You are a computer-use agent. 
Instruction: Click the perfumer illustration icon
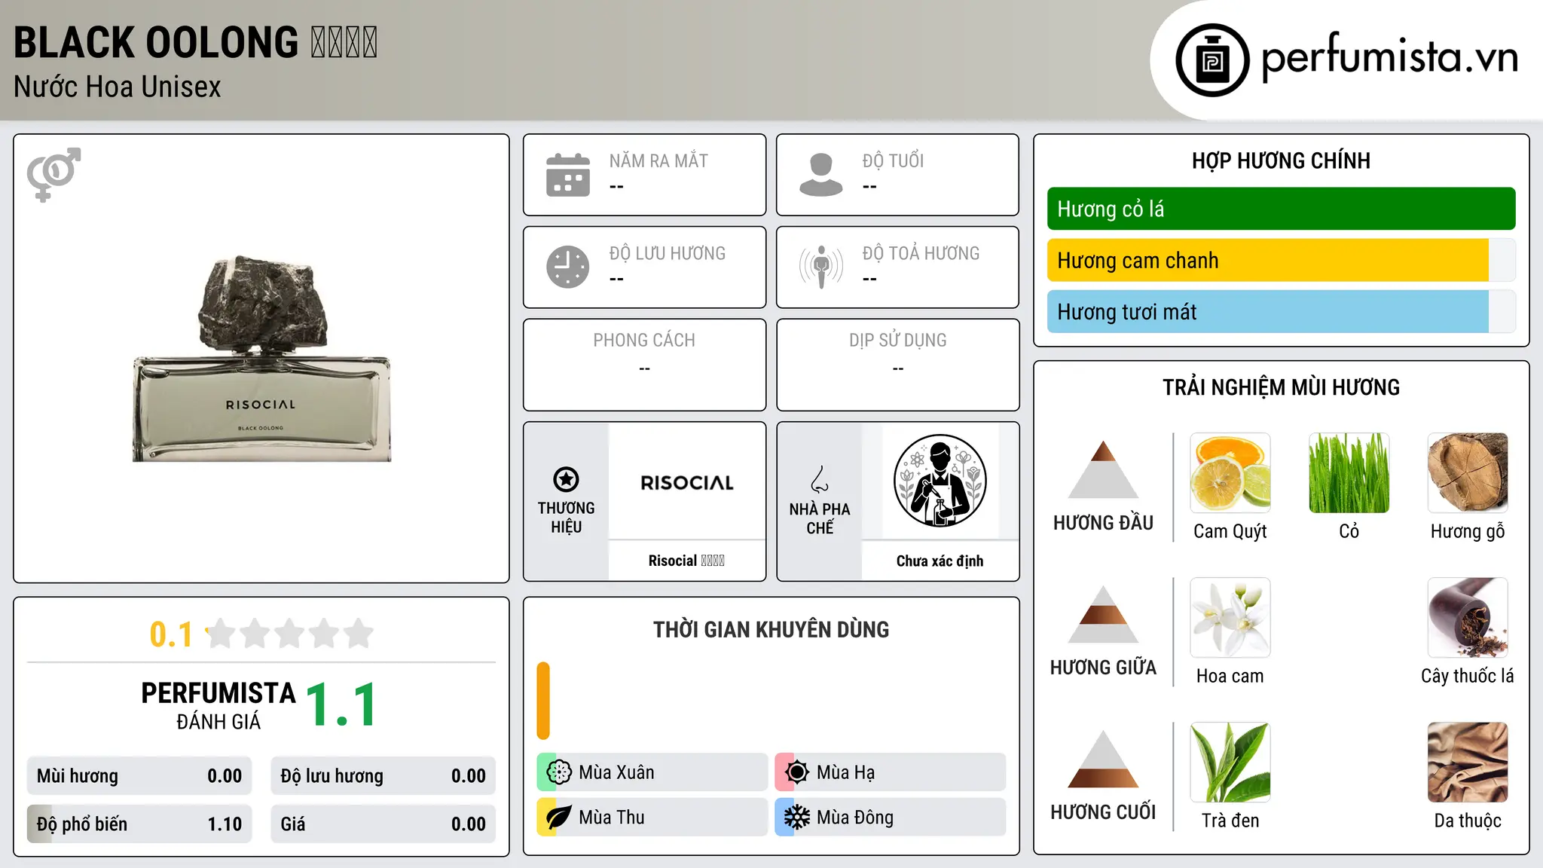(x=940, y=481)
